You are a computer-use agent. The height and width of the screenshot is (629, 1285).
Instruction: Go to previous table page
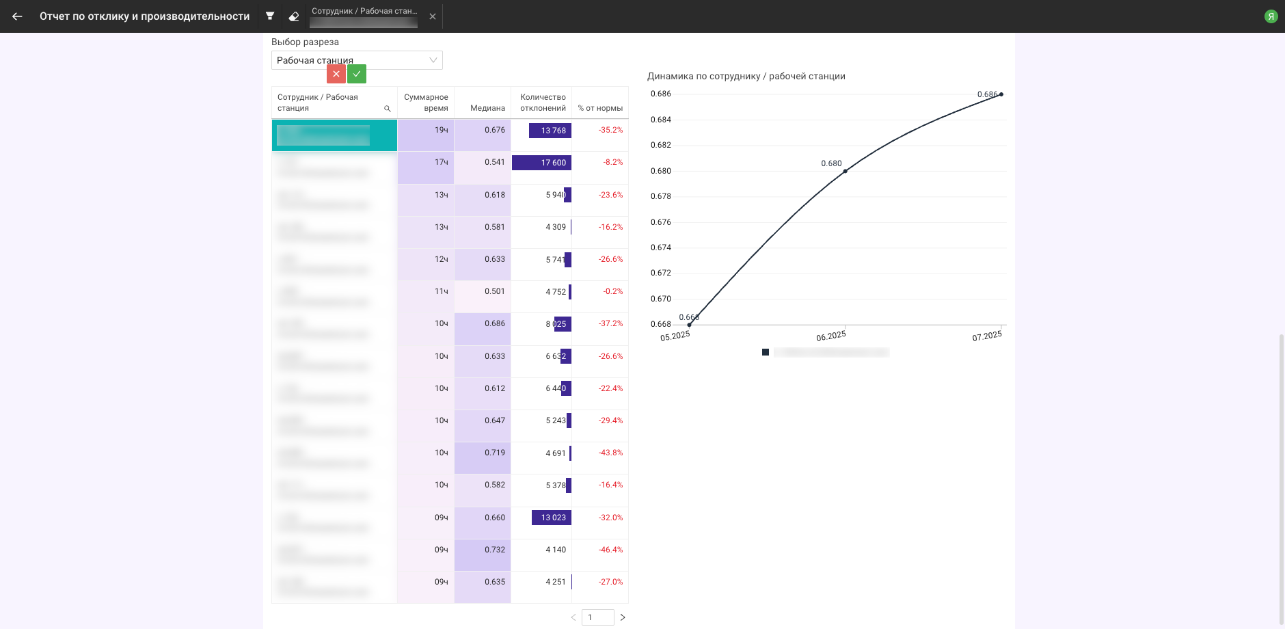(573, 617)
